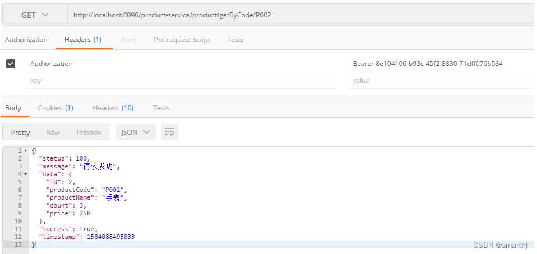
Task: Click the empty header value placeholder
Action: coord(441,81)
